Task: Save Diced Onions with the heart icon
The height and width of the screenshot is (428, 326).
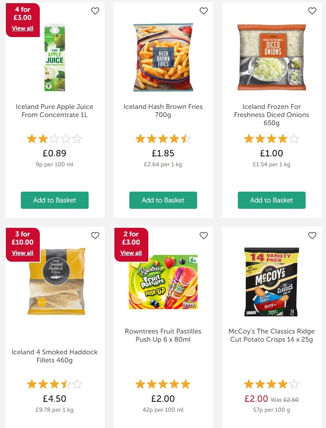Action: pos(312,11)
